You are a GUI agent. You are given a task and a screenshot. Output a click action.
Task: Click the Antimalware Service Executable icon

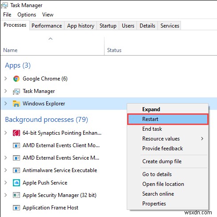pyautogui.click(x=16, y=170)
